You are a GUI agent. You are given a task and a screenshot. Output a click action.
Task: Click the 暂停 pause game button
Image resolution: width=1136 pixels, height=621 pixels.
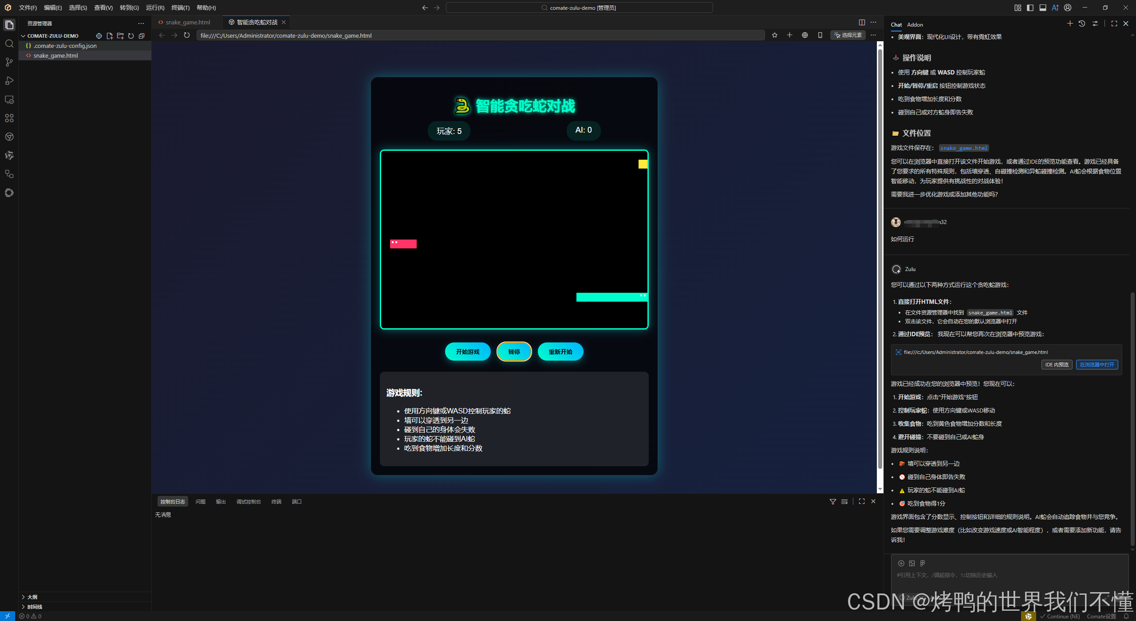pos(514,352)
